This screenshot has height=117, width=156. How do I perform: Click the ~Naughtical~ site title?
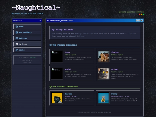36,8
